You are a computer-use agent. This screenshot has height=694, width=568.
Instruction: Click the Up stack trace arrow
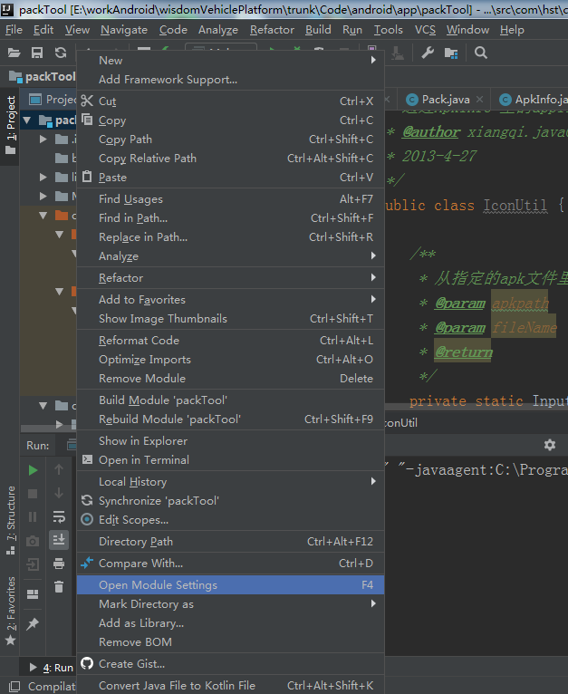click(x=59, y=469)
